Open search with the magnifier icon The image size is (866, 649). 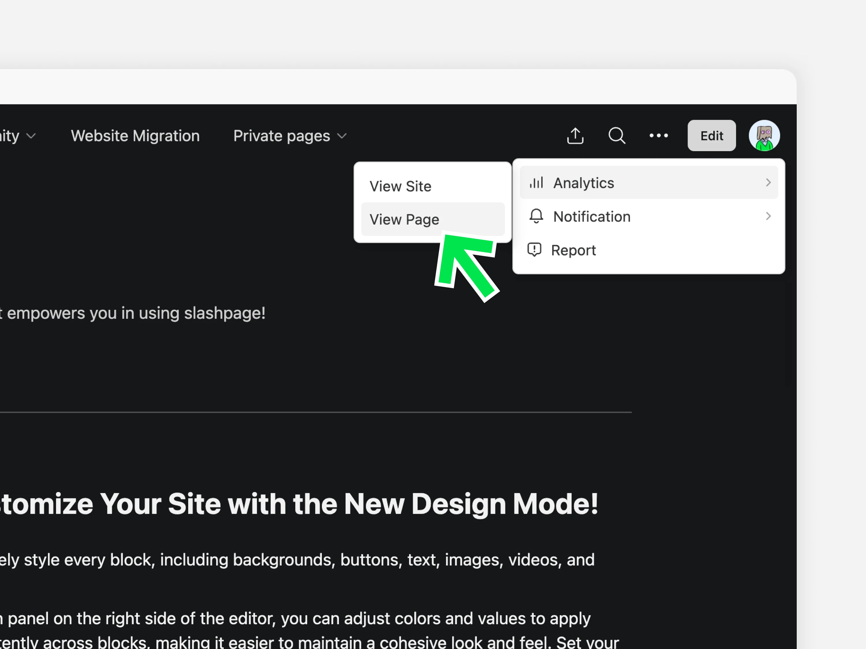point(617,136)
